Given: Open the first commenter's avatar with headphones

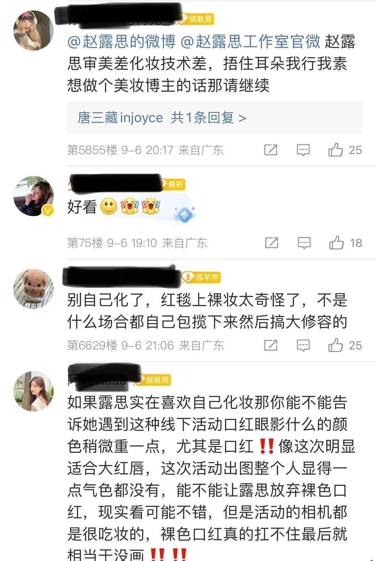Looking at the screenshot, I should coord(33,31).
